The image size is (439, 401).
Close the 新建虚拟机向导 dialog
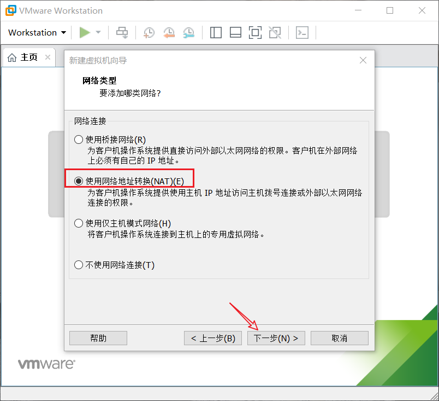tap(363, 60)
